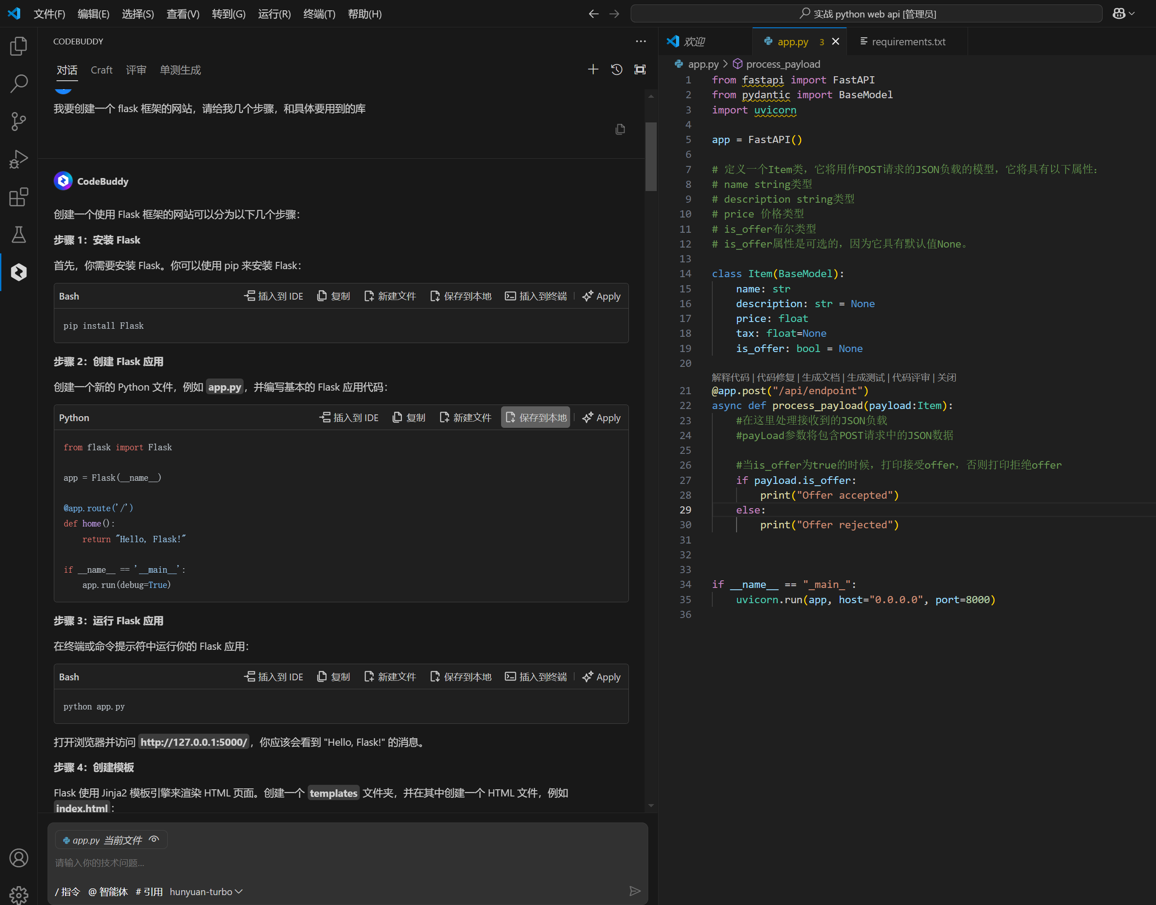Toggle the maximize CodeBuddy panel icon
This screenshot has width=1156, height=905.
click(640, 70)
